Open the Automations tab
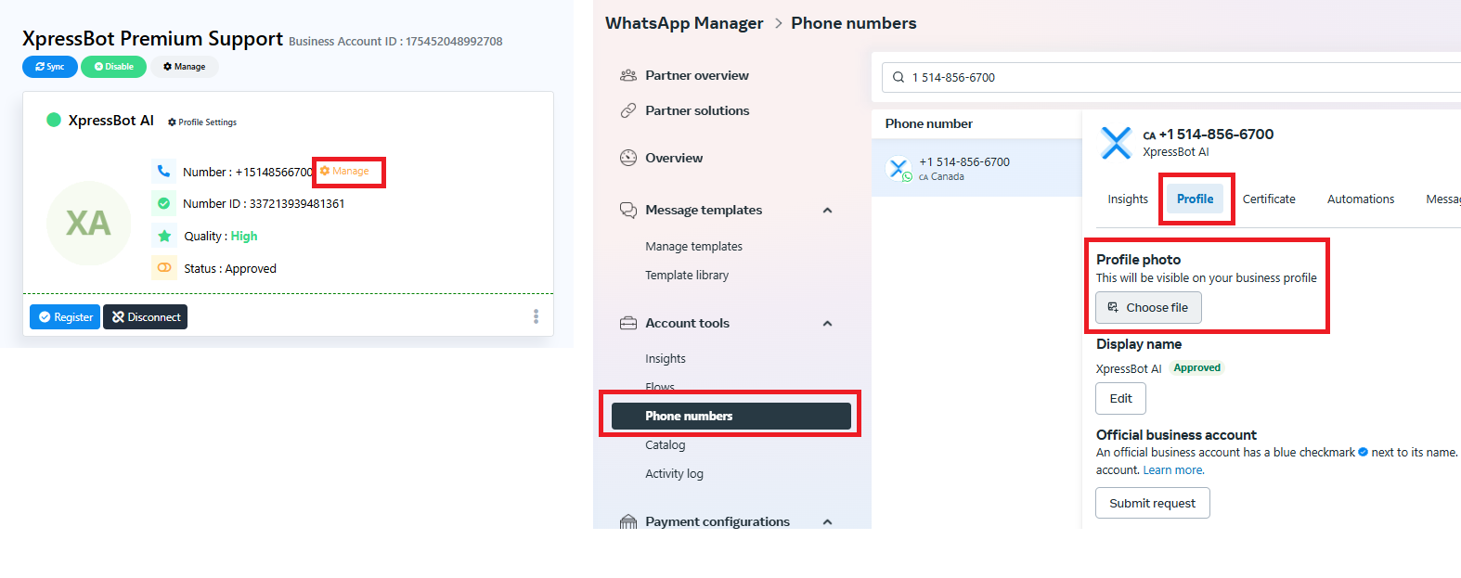This screenshot has height=578, width=1461. point(1360,199)
